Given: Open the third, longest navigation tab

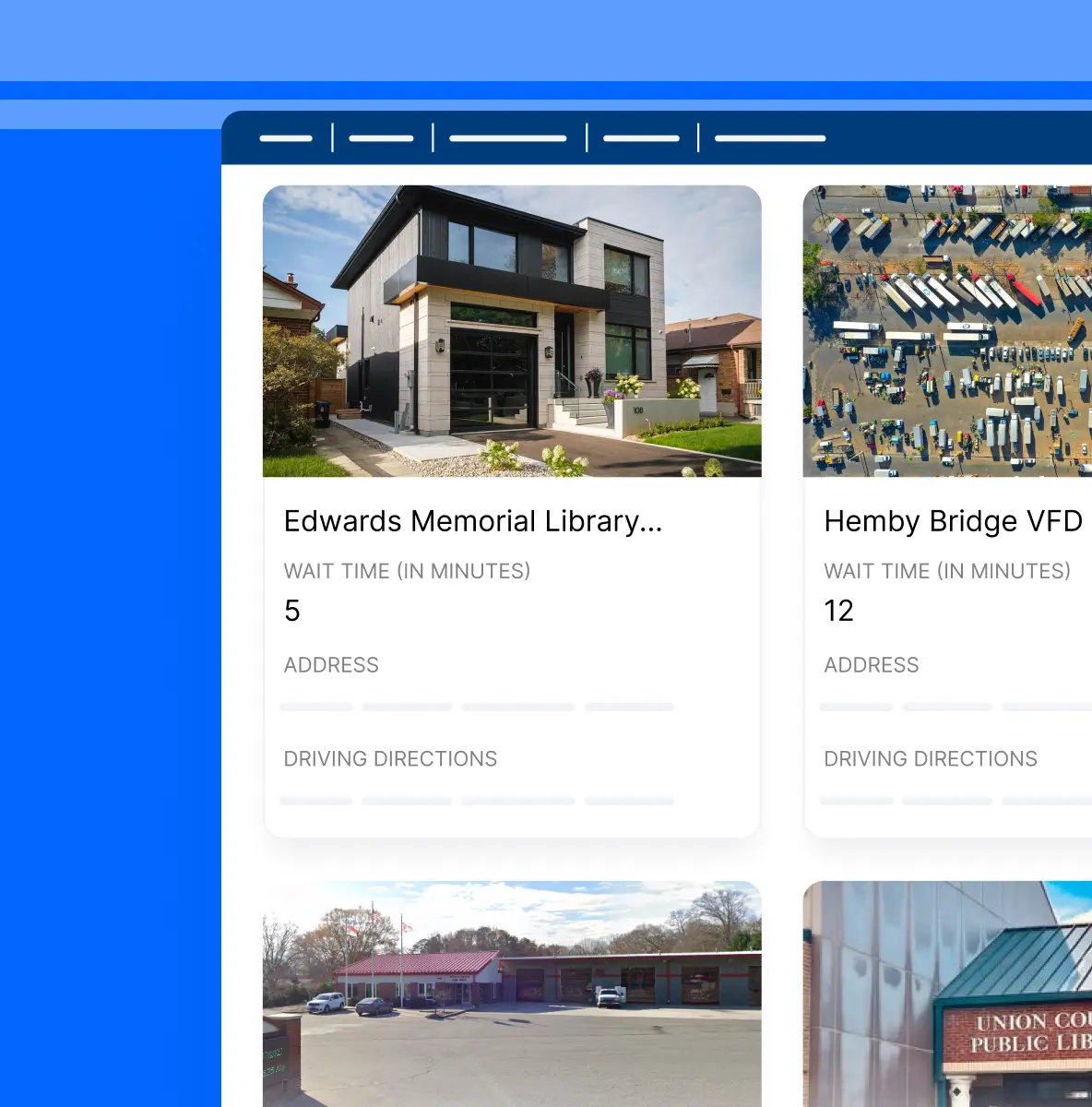Looking at the screenshot, I should (508, 138).
